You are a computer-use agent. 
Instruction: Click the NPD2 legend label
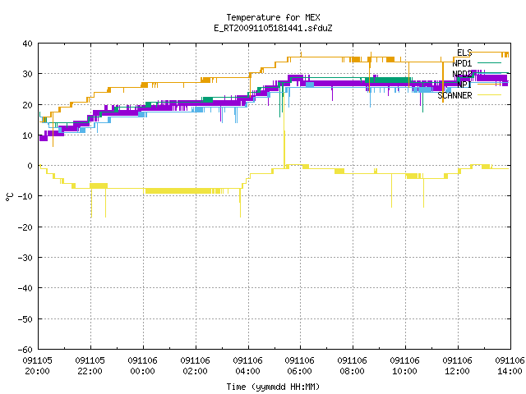tap(462, 74)
